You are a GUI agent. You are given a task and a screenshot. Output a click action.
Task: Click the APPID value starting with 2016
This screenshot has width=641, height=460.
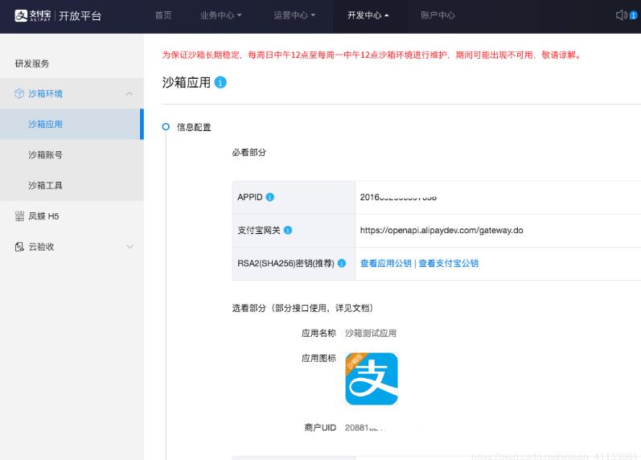tap(398, 197)
